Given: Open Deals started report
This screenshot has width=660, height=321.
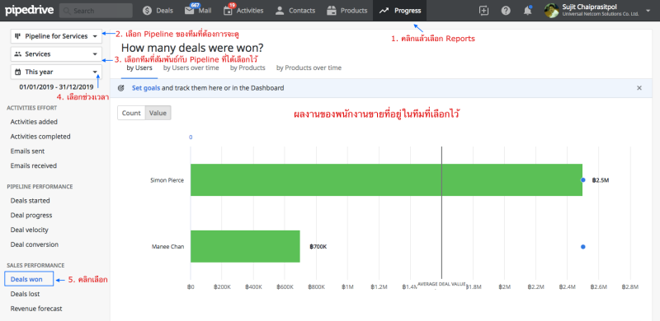Looking at the screenshot, I should pos(31,200).
